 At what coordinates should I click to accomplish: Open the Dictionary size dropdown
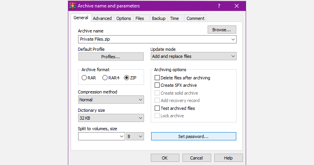point(111,118)
